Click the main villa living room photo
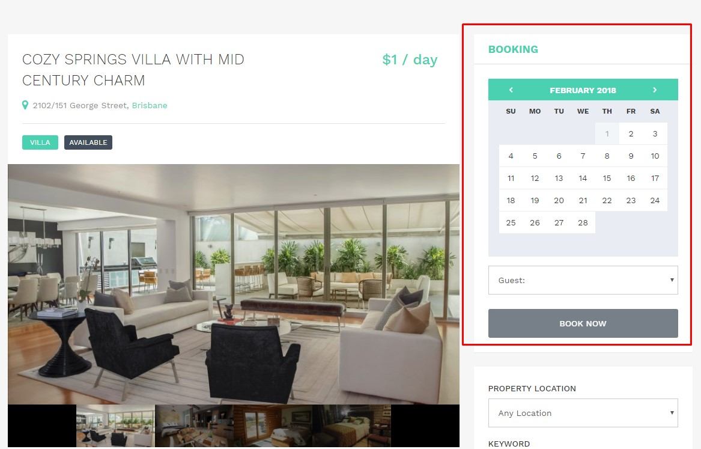The image size is (701, 449). click(234, 284)
